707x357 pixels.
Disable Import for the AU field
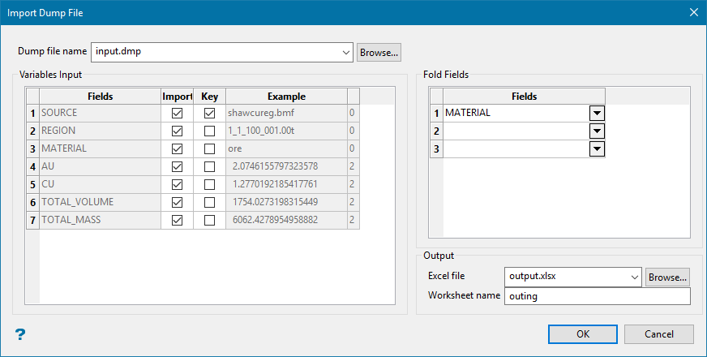pos(177,167)
